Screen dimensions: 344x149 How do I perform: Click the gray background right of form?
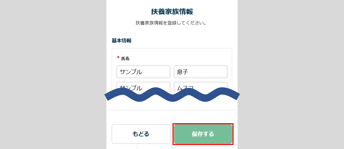(290, 75)
